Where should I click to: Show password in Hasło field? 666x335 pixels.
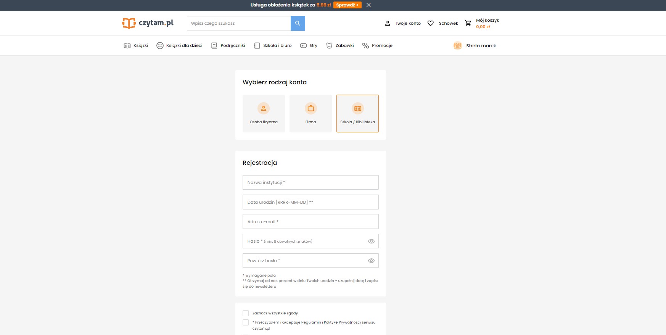click(371, 241)
